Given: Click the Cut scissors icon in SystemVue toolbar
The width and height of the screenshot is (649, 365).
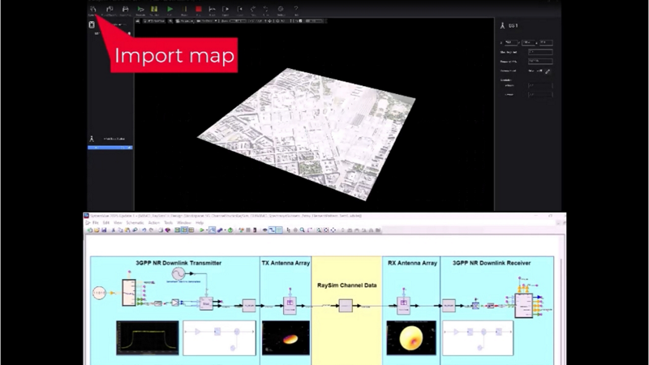Looking at the screenshot, I should pyautogui.click(x=113, y=230).
